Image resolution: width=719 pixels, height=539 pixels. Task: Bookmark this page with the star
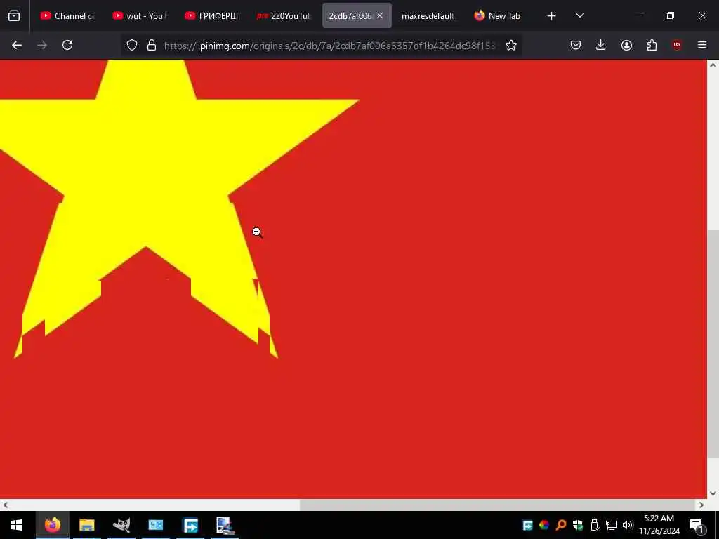(x=511, y=45)
